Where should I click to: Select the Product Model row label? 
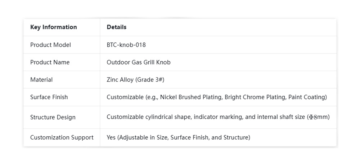tap(50, 45)
